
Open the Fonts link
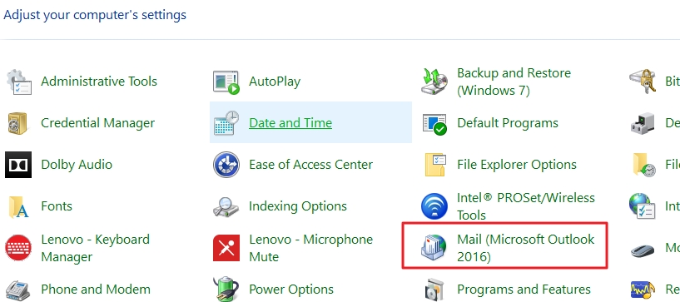coord(57,206)
